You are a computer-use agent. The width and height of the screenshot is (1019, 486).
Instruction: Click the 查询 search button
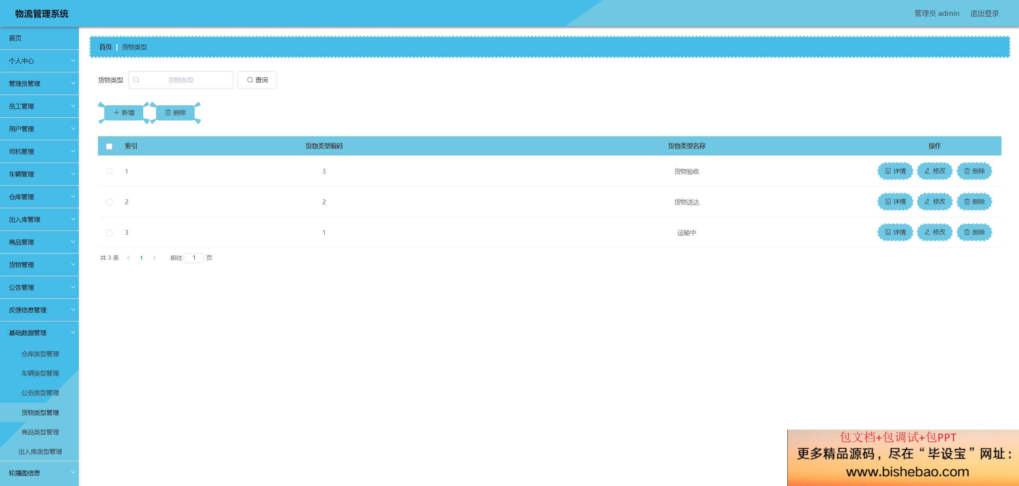[257, 80]
